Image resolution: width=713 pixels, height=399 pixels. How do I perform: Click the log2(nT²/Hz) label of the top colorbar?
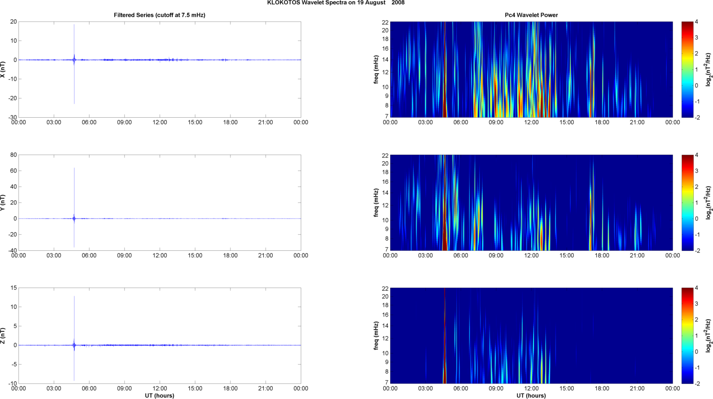point(709,69)
